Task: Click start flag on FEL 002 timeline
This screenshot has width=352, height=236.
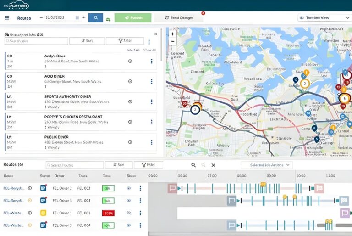Action: [x=172, y=188]
